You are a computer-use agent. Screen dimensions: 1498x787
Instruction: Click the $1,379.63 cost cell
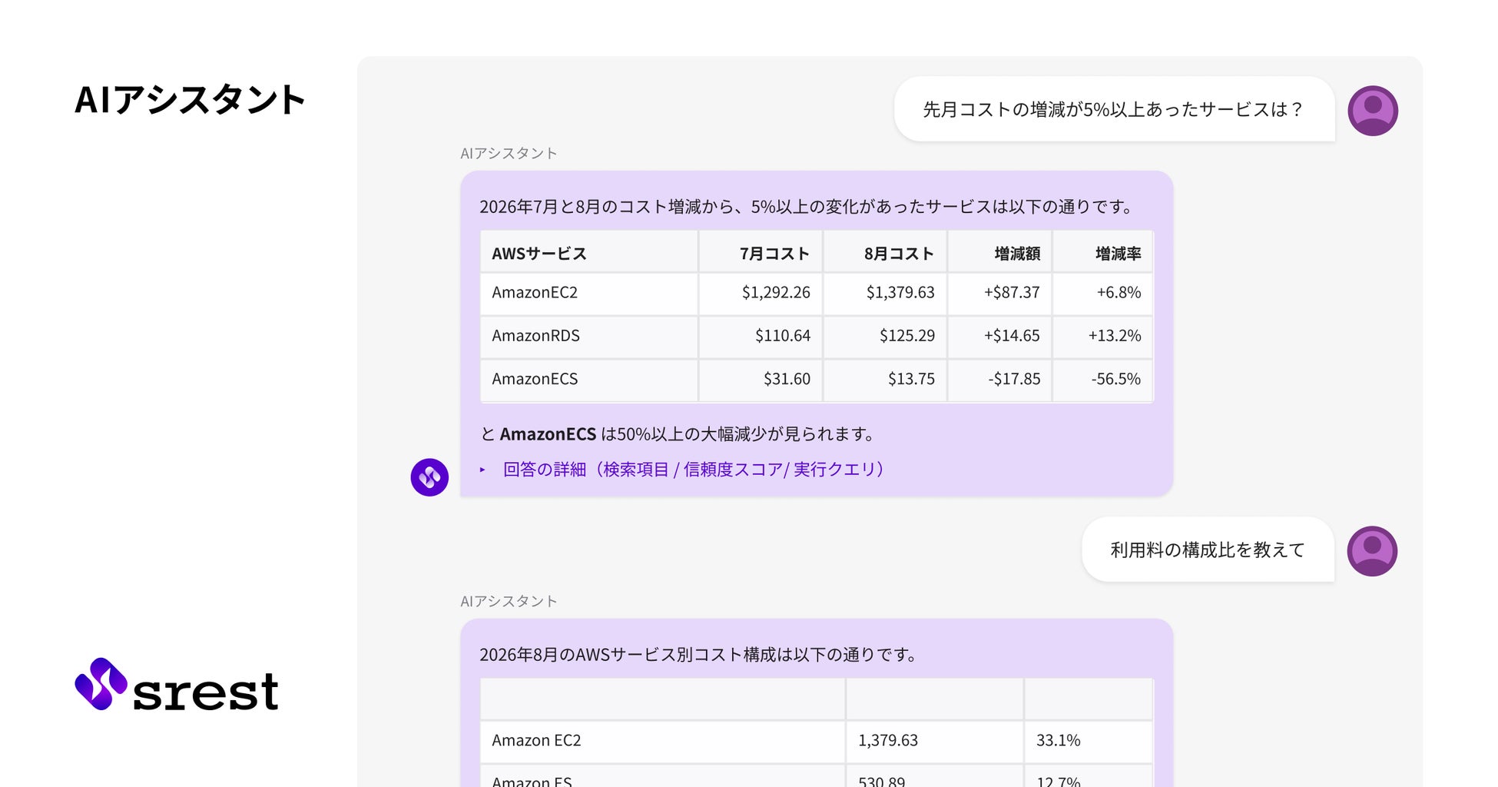(885, 293)
